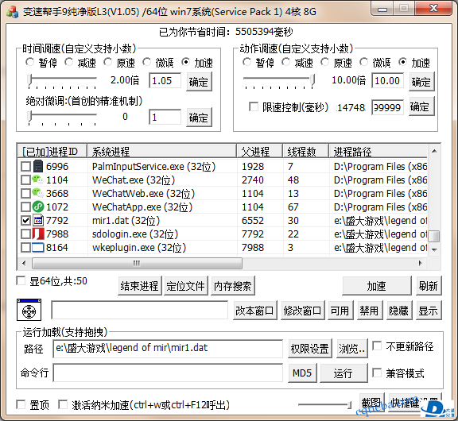Click the crosshair window-finder target icon
458x421 pixels.
(x=29, y=310)
